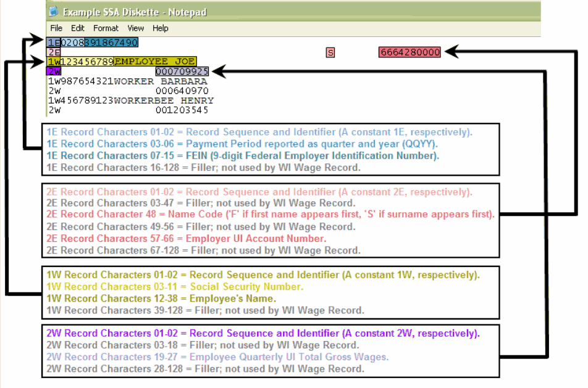Click the Notepad icon in the title bar
This screenshot has height=388, width=588.
pyautogui.click(x=55, y=12)
